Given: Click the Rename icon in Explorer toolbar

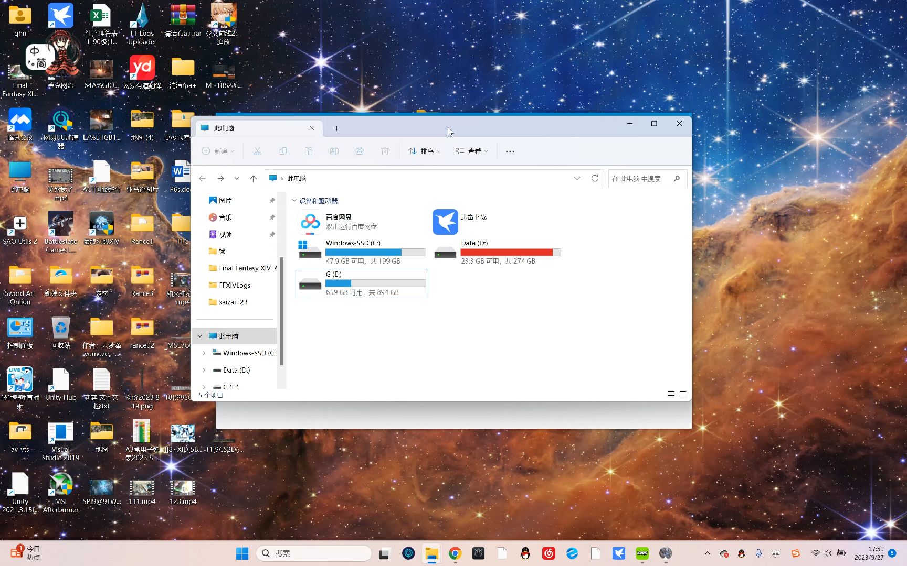Looking at the screenshot, I should (x=334, y=151).
